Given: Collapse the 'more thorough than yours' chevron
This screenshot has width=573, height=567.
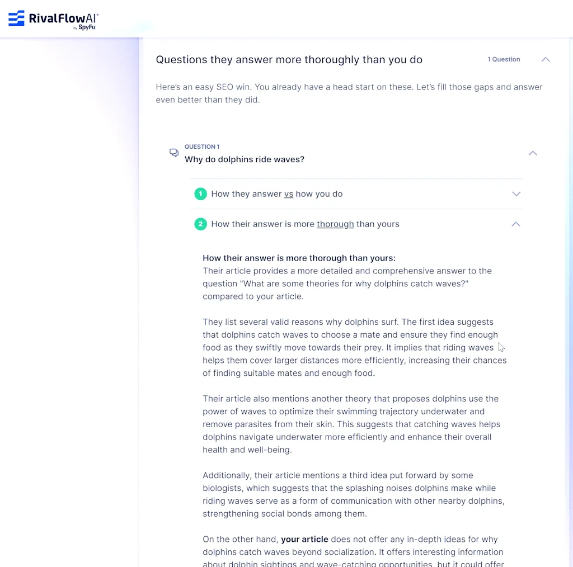Looking at the screenshot, I should [516, 224].
